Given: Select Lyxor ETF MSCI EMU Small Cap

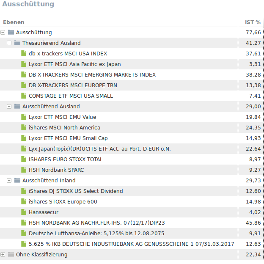Looking at the screenshot, I should click(68, 138).
